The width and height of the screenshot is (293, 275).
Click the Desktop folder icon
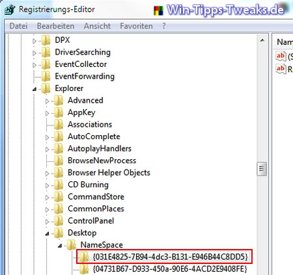click(59, 233)
